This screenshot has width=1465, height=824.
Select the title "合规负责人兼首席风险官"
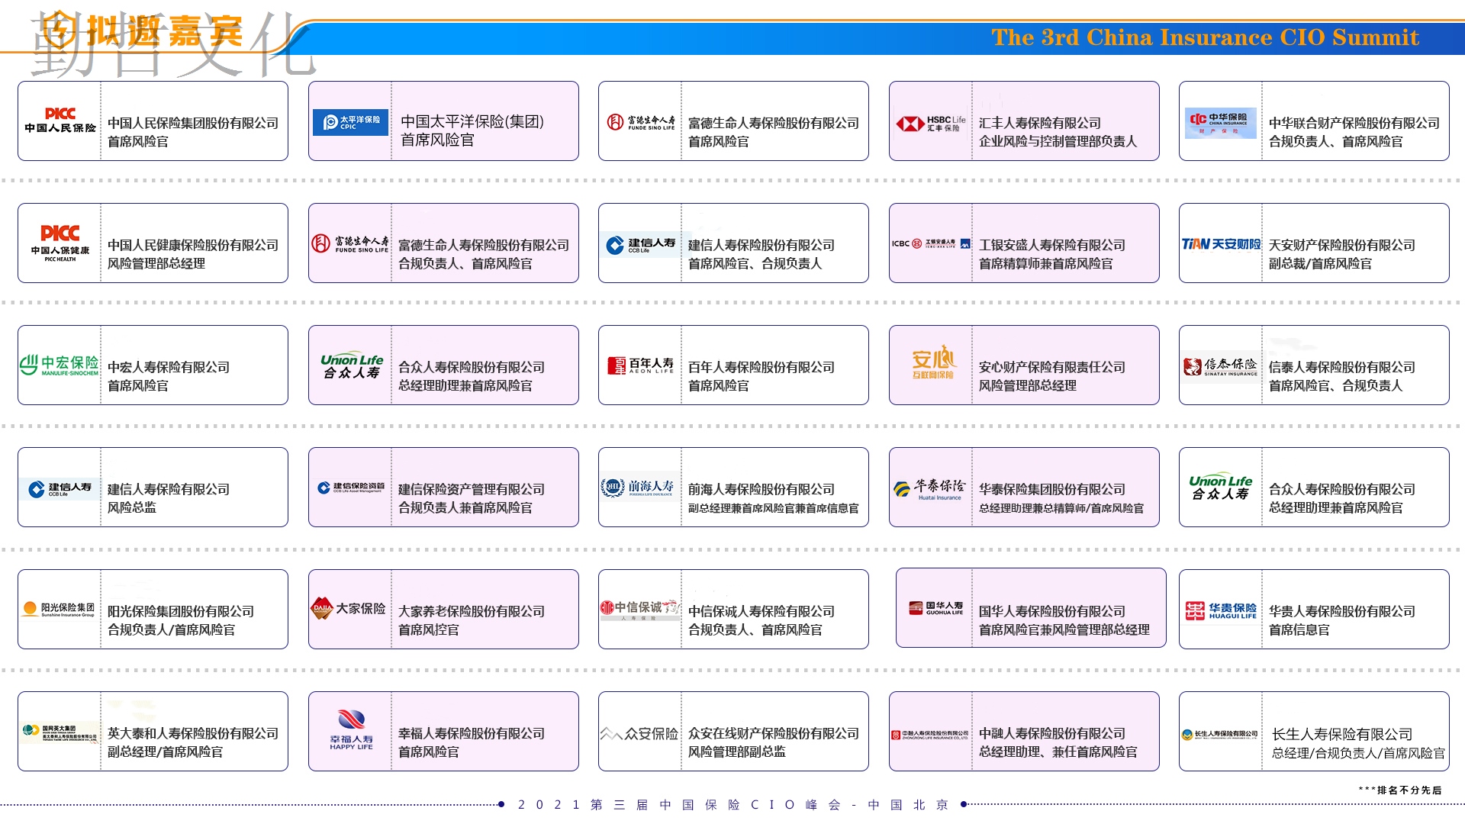tap(465, 507)
